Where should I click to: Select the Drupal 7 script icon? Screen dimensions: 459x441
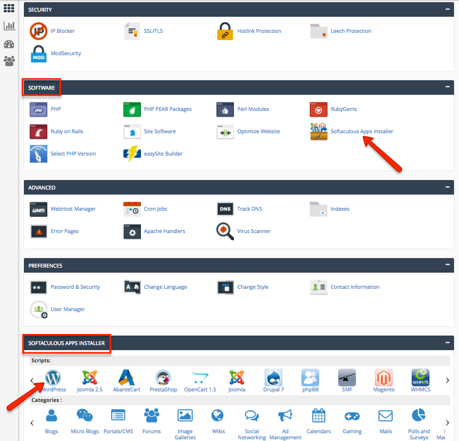pos(274,377)
